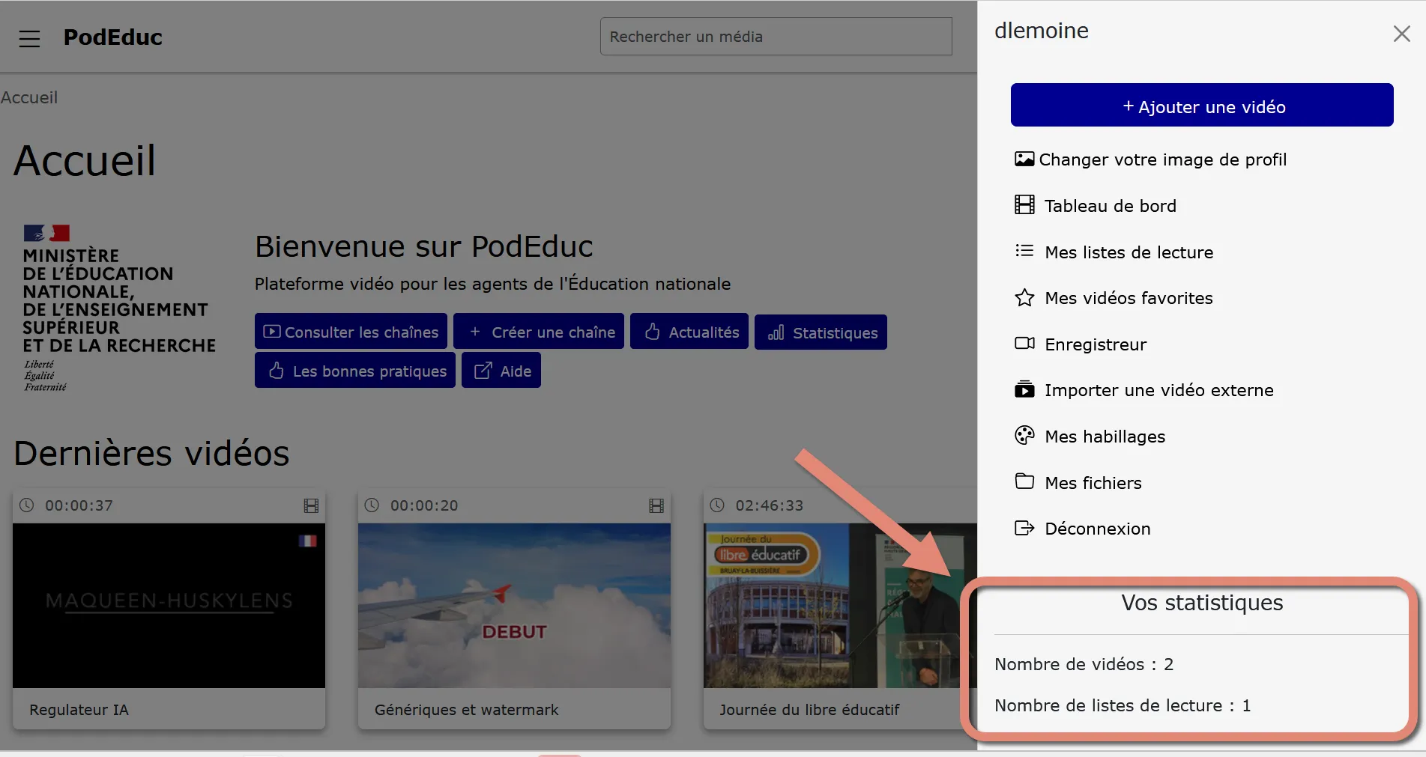Click the Génériques et watermark title
The height and width of the screenshot is (757, 1426).
pyautogui.click(x=466, y=710)
